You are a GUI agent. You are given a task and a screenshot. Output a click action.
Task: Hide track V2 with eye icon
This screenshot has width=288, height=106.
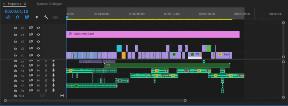pos(38,48)
